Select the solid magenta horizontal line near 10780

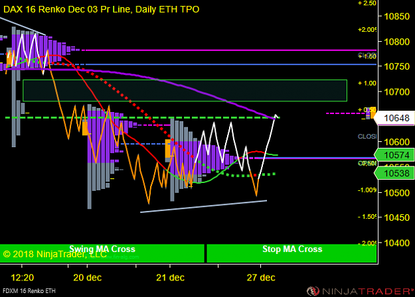[230, 50]
